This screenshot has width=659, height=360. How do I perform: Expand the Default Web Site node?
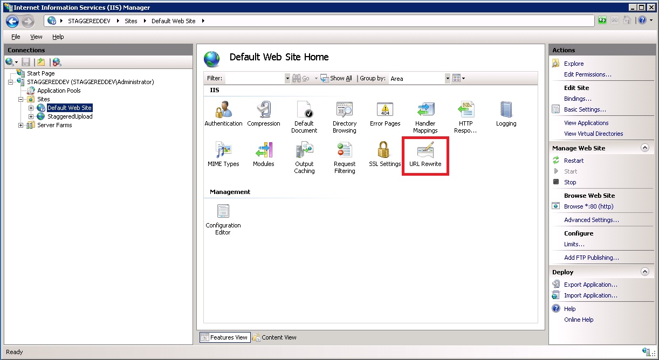[x=31, y=108]
